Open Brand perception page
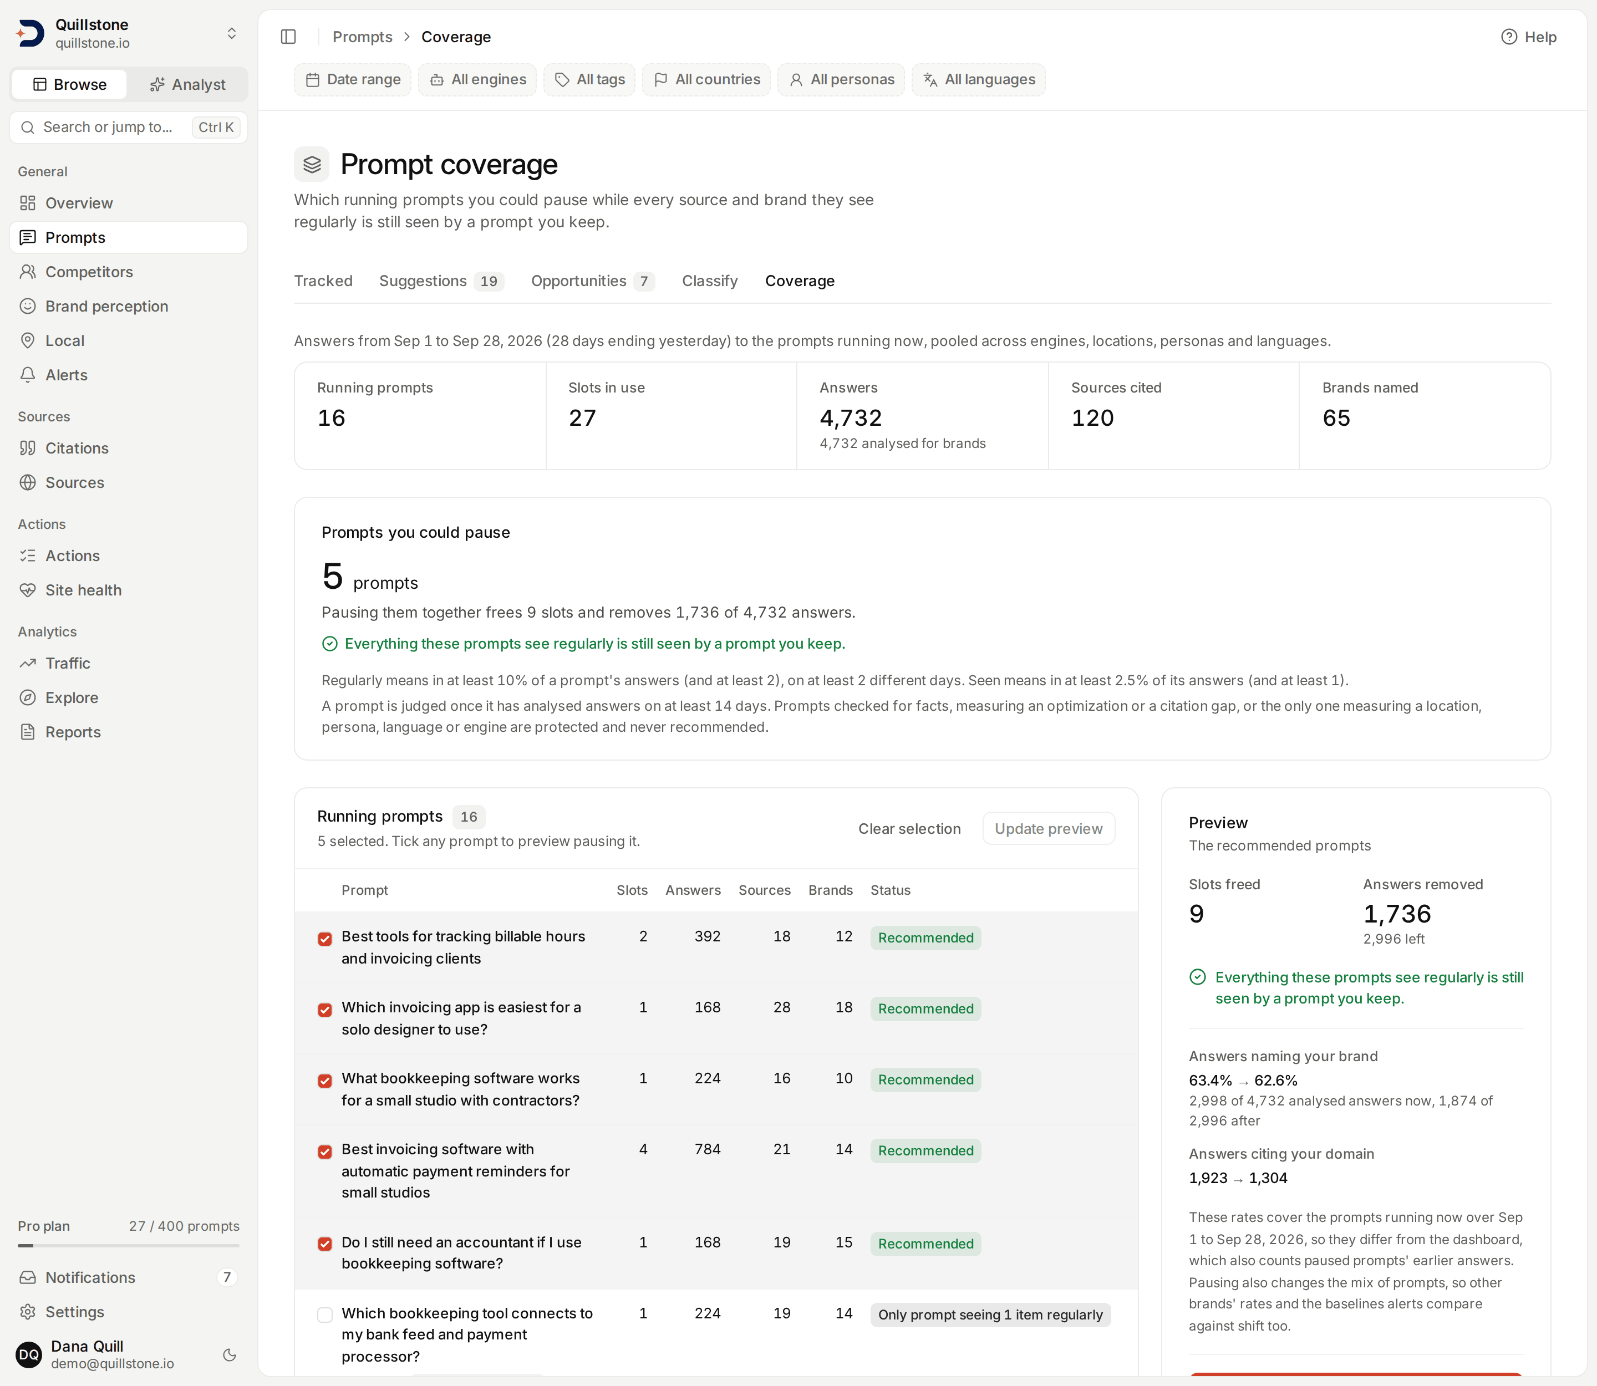Viewport: 1597px width, 1386px height. point(129,306)
